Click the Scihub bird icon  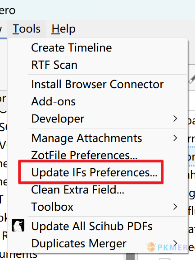tap(18, 225)
